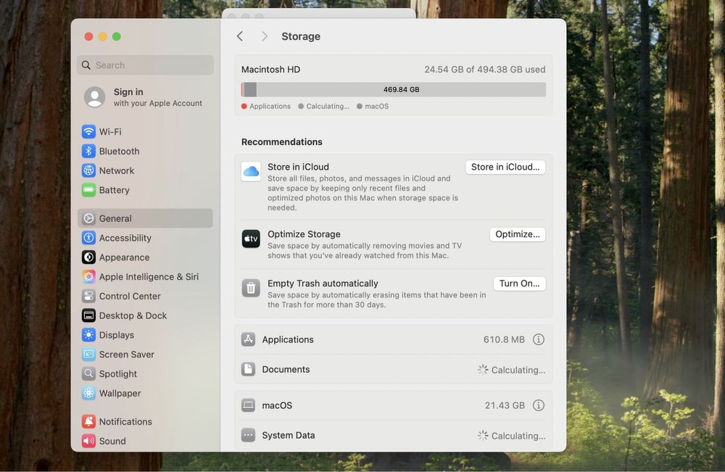The height and width of the screenshot is (472, 725).
Task: Click '24.54 GB of 494.38 GB used' text
Action: [x=485, y=70]
